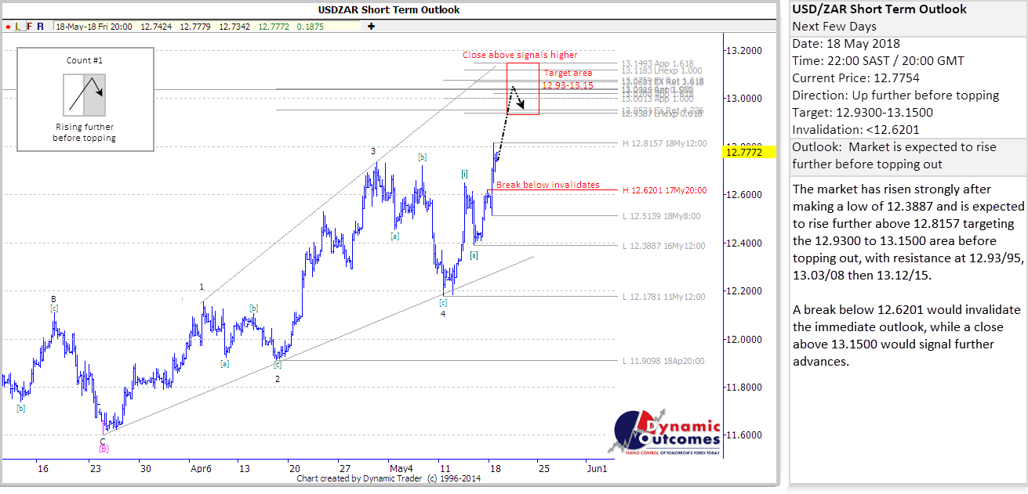The width and height of the screenshot is (1028, 494).
Task: Click the open price value 12.7424
Action: coord(157,26)
